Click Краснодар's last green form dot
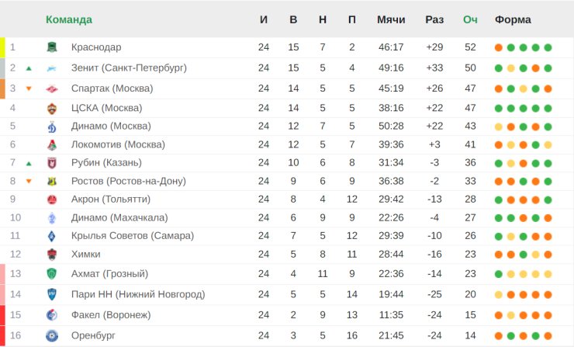 (x=548, y=47)
